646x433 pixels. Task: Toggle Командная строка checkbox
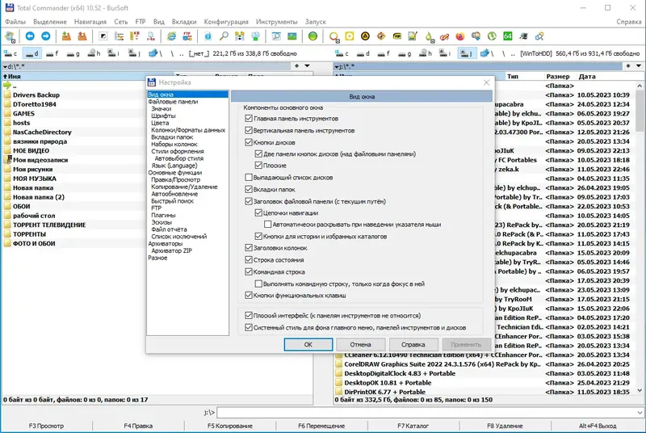coord(249,271)
